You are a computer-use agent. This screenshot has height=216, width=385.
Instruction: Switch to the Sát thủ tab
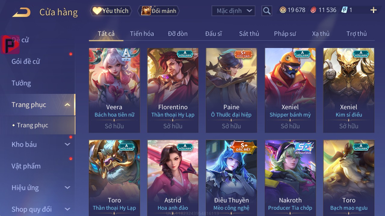(x=249, y=34)
